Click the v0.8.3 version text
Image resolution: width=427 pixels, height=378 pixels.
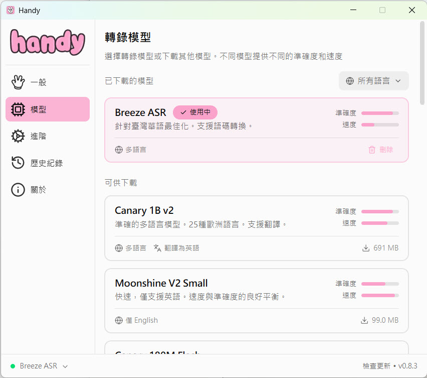(x=407, y=366)
